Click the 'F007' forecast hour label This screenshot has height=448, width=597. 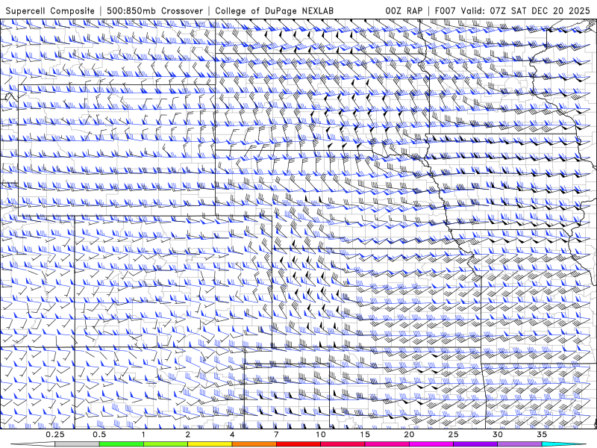(x=446, y=10)
